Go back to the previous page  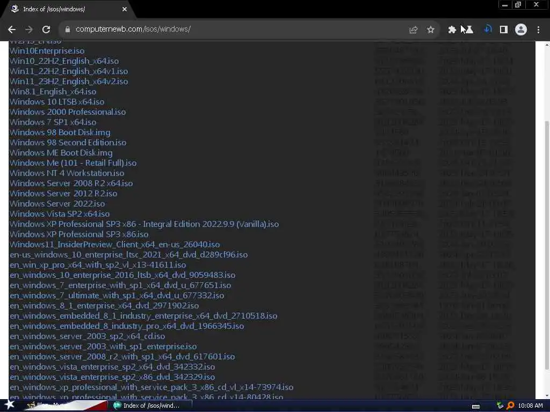tap(12, 30)
